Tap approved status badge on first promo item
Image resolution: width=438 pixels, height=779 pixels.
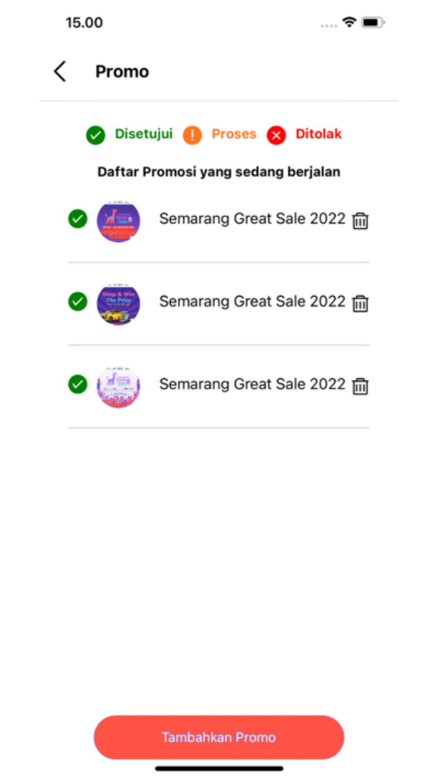(77, 220)
